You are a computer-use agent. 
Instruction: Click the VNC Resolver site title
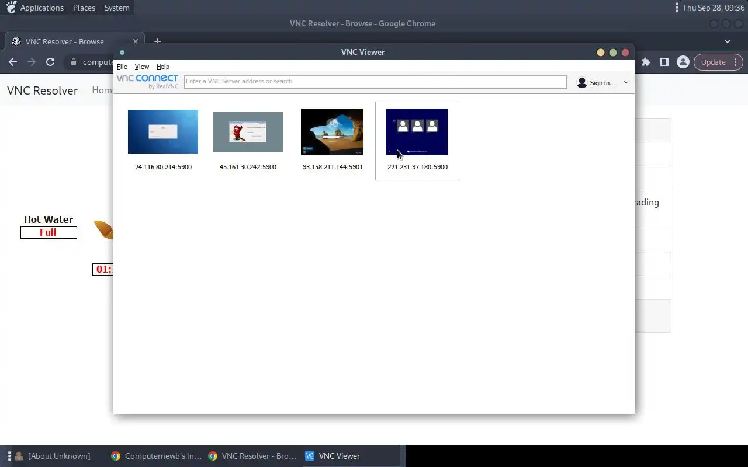tap(42, 90)
